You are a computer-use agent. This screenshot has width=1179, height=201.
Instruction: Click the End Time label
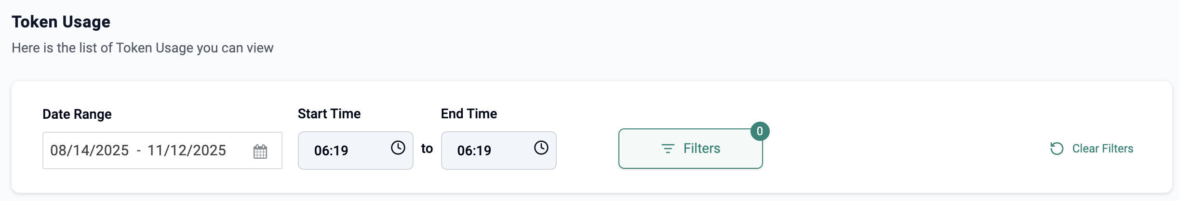(469, 113)
